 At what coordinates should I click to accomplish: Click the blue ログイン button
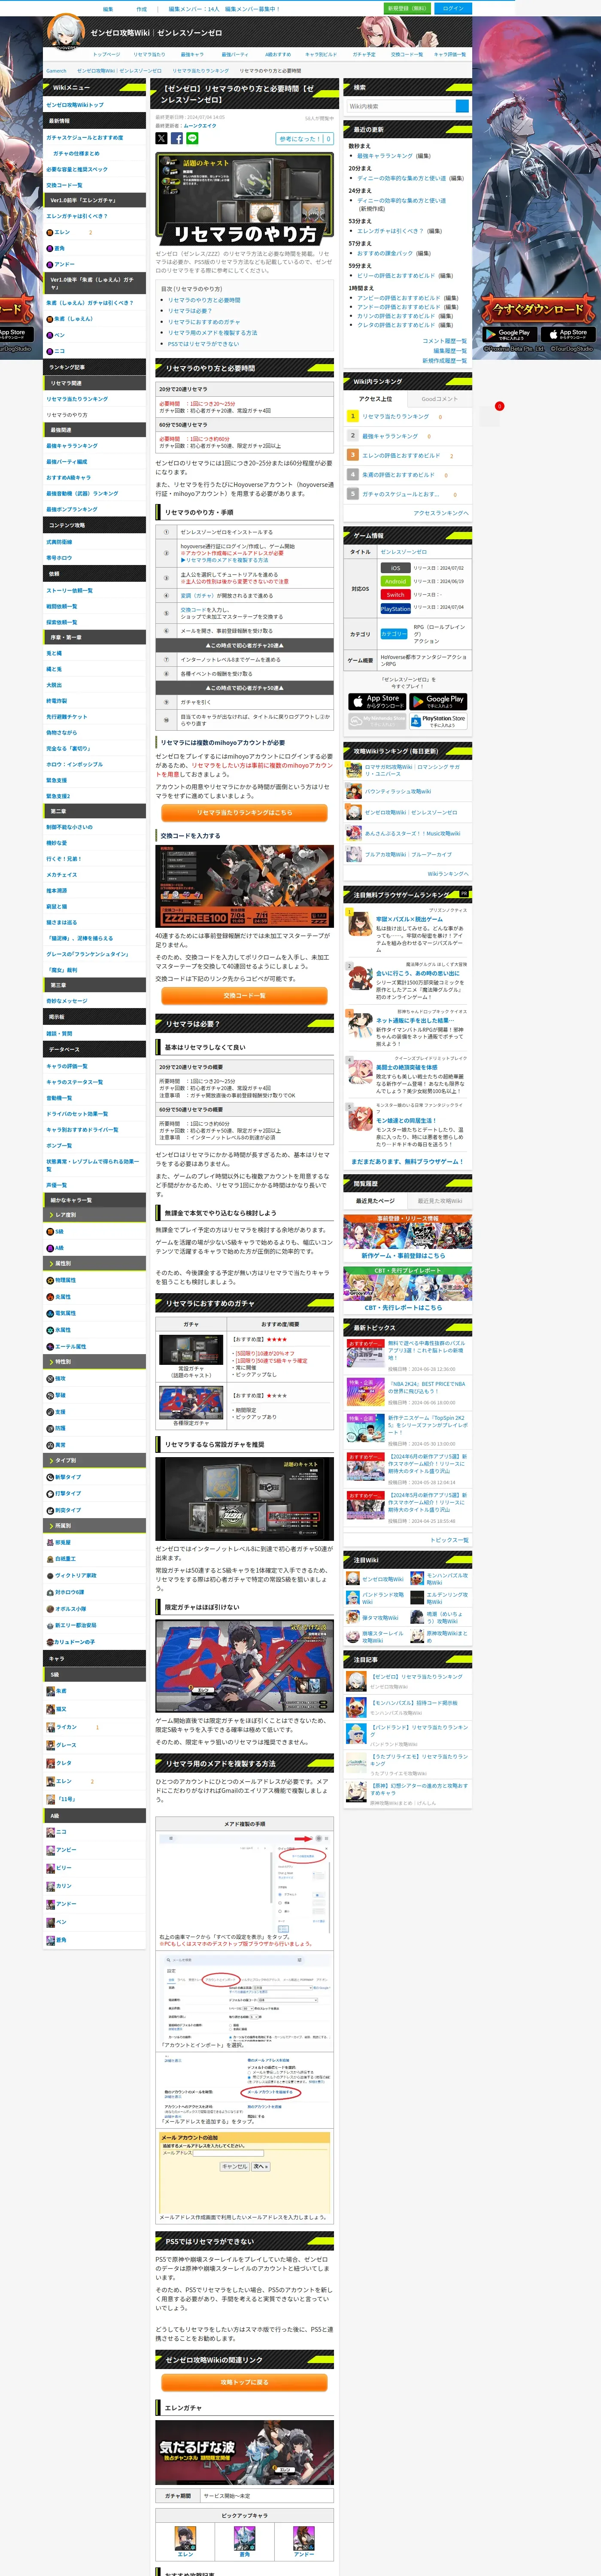click(x=453, y=8)
